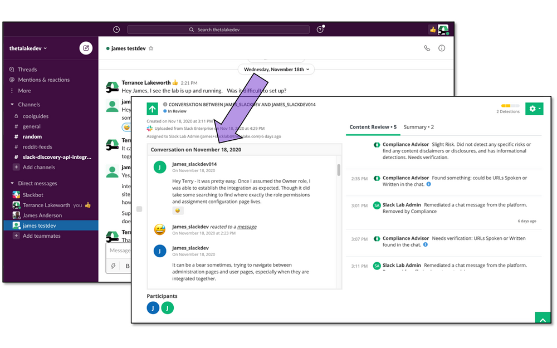Click the green scroll-to-top arrow button

pyautogui.click(x=543, y=318)
